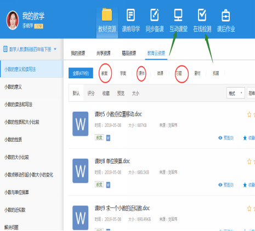Screen dimensions: 255x231
Task: Open the 教材资源 folder icon
Action: 107,15
